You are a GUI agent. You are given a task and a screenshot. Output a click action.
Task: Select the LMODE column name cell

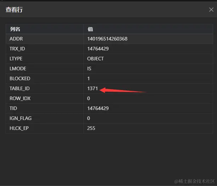click(45, 69)
